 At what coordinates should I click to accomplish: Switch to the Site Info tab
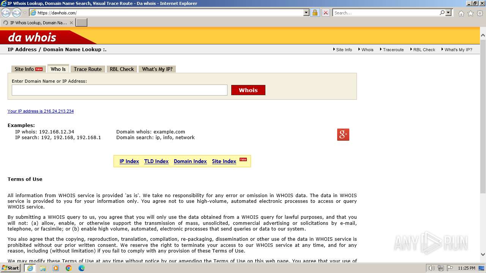28,69
